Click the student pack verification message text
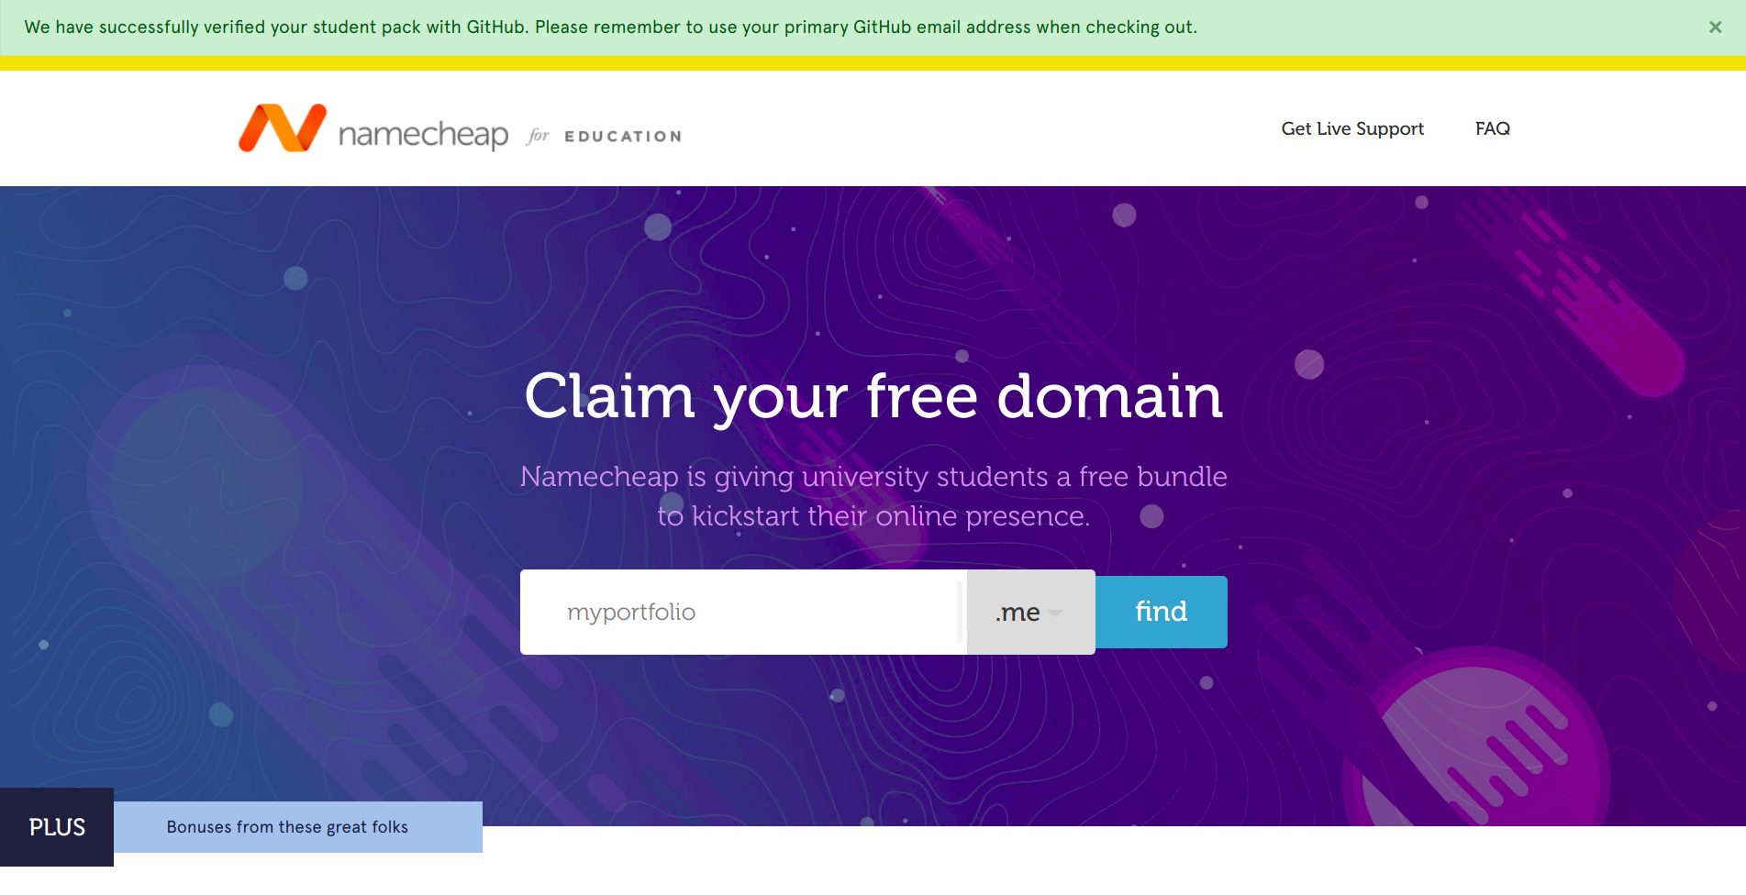This screenshot has height=895, width=1746. (611, 28)
